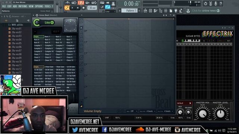Enable typing keyboard to piano icon
The image size is (239, 134).
tap(102, 3)
